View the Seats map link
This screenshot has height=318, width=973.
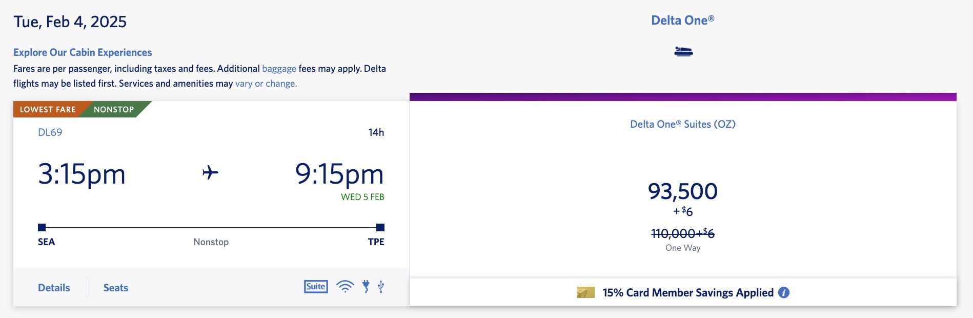coord(116,288)
